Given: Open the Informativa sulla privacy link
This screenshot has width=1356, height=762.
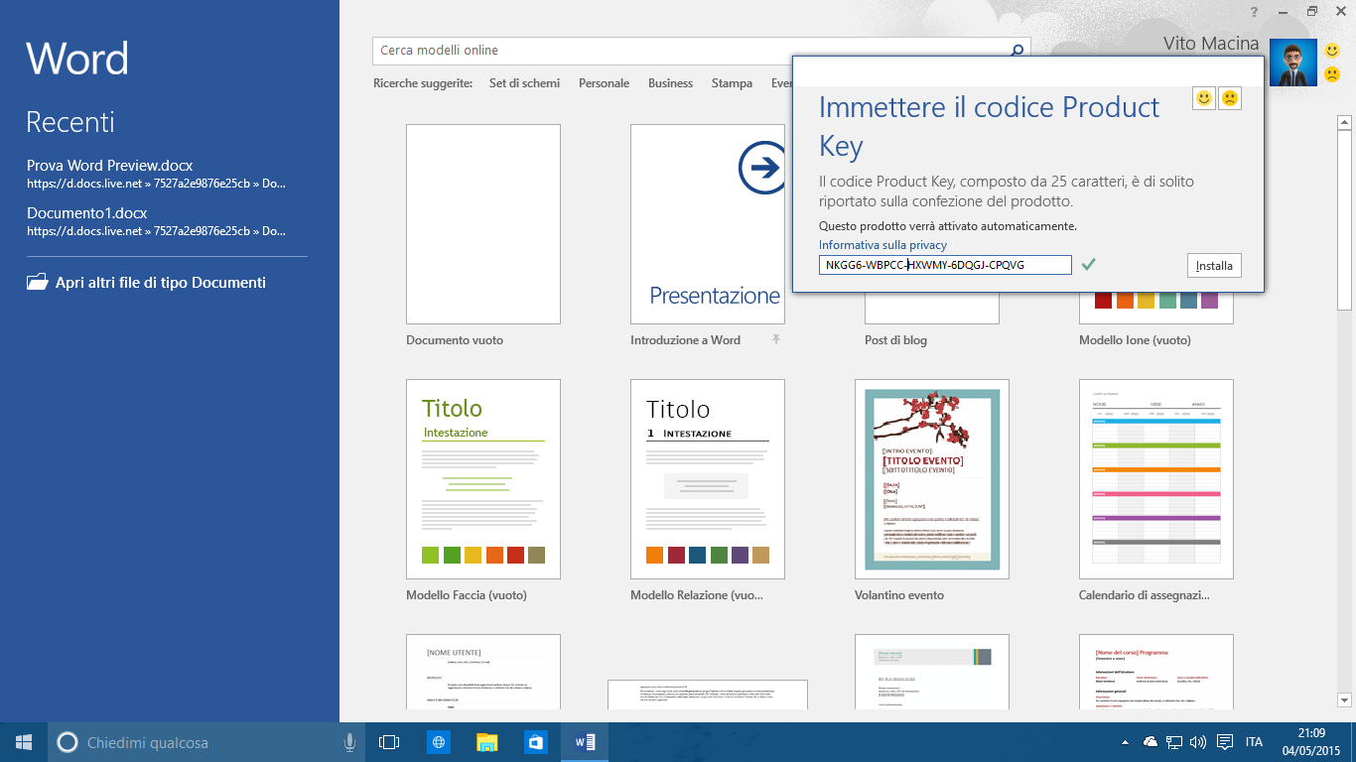Looking at the screenshot, I should (882, 245).
